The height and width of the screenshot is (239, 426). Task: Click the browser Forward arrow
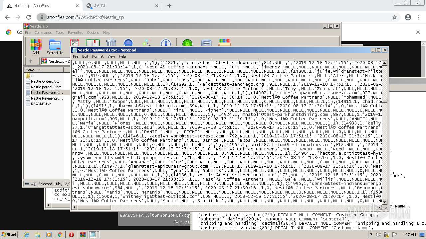(18, 17)
